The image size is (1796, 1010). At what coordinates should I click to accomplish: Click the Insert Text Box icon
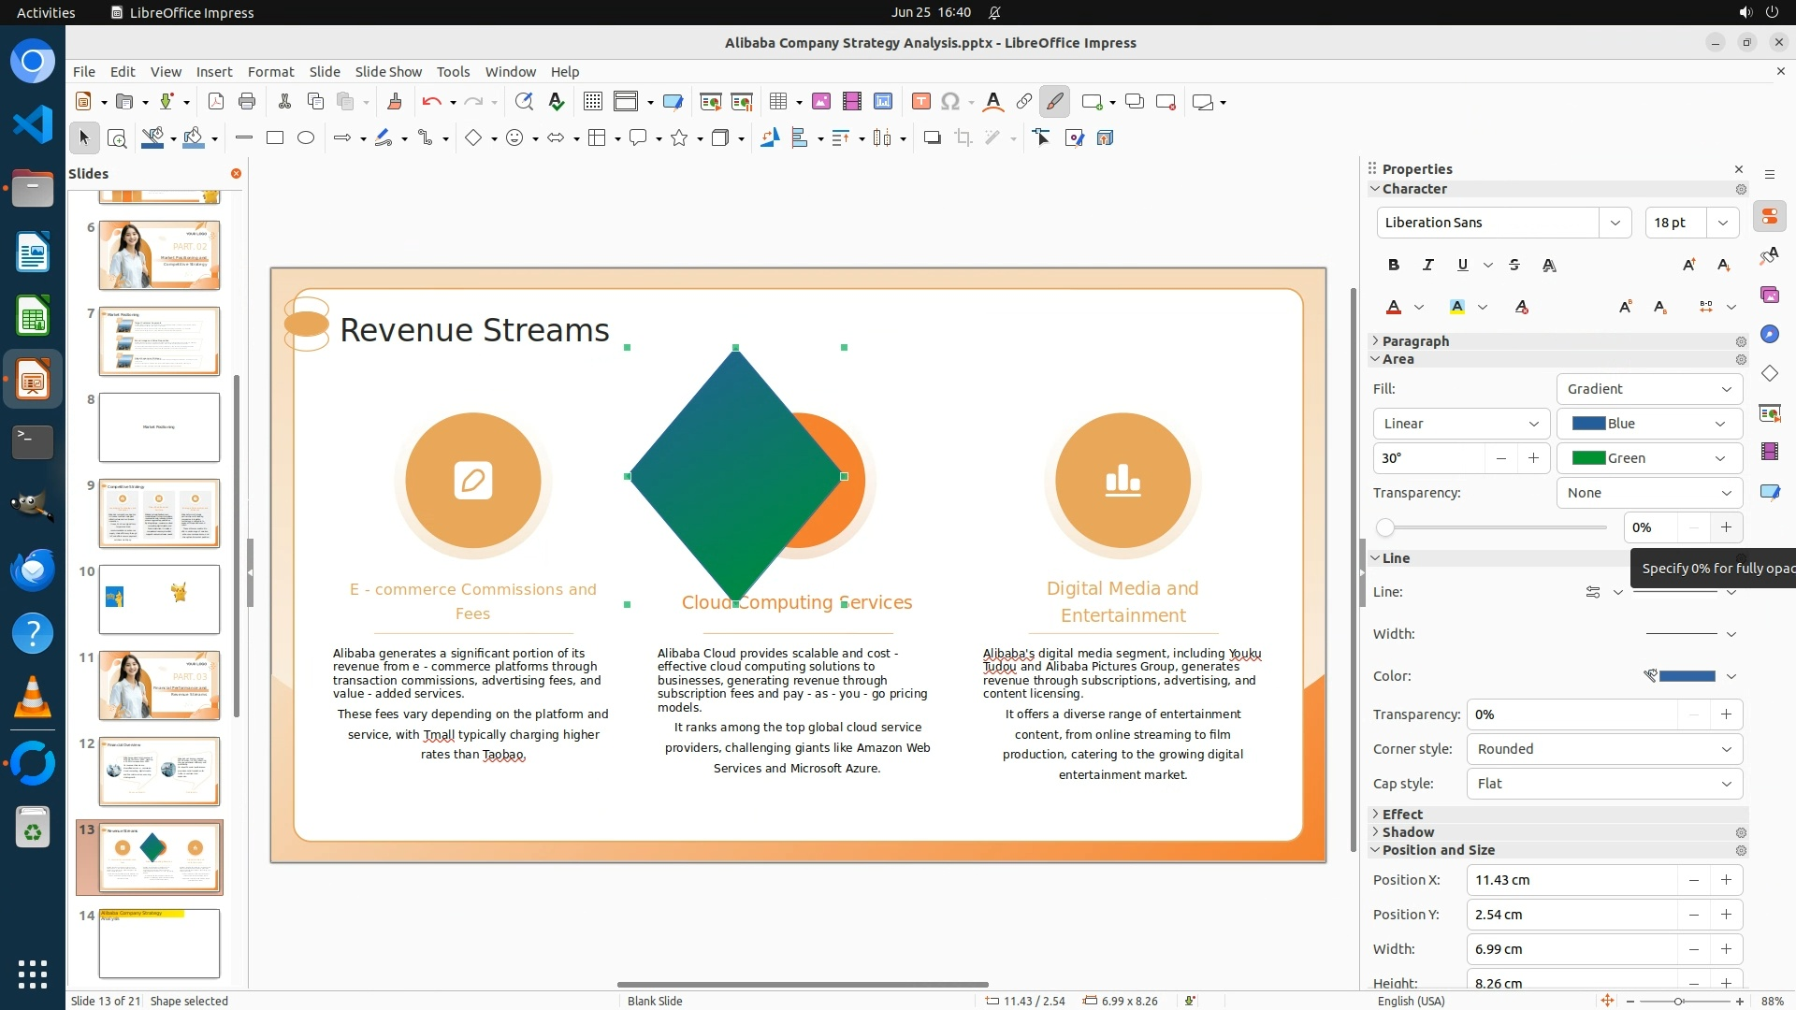point(920,102)
